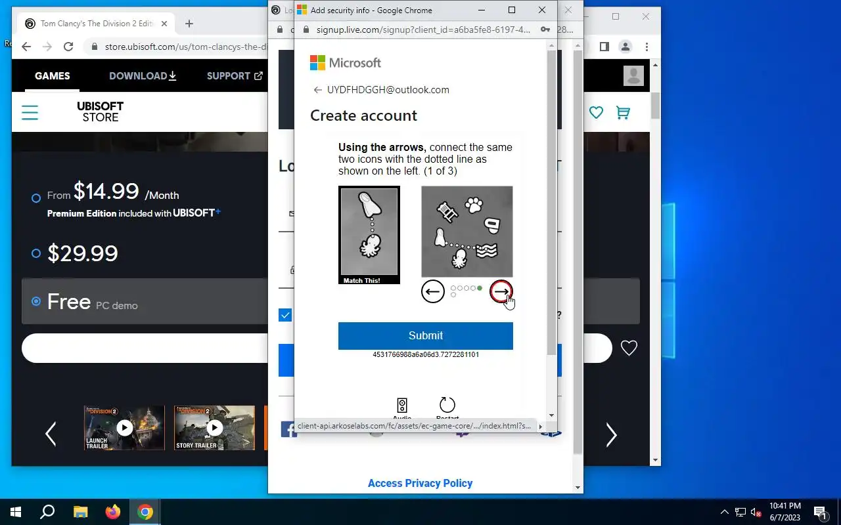Click the right arrow in the captcha puzzle
Screen dimensions: 841x525
click(501, 291)
